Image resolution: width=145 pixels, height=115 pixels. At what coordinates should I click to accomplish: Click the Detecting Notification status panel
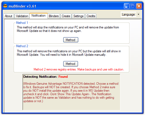coord(71,92)
